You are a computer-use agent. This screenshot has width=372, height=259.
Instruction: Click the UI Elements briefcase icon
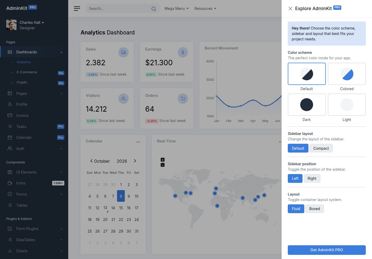point(10,172)
